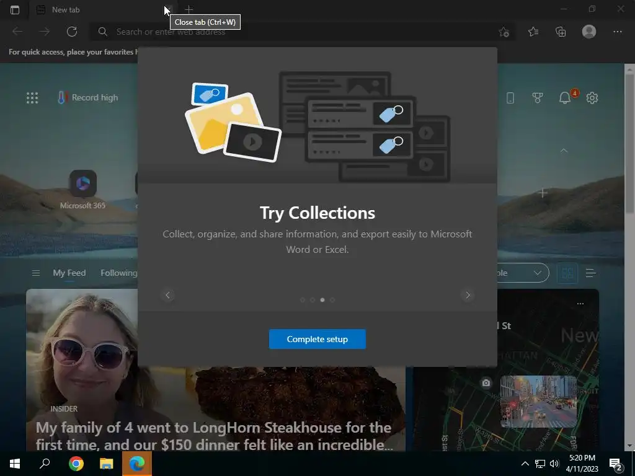Open the street view thumbnail on map
This screenshot has height=476, width=635.
click(539, 402)
